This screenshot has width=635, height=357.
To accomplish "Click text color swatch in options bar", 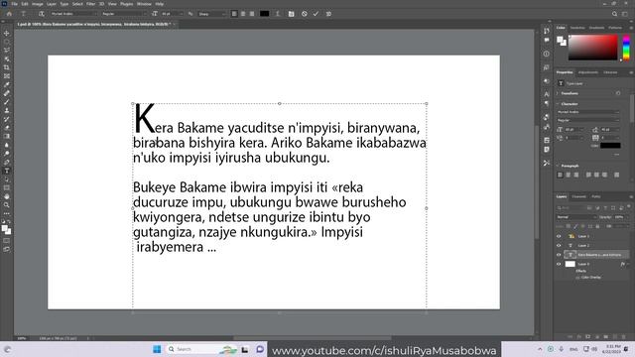I will 265,14.
